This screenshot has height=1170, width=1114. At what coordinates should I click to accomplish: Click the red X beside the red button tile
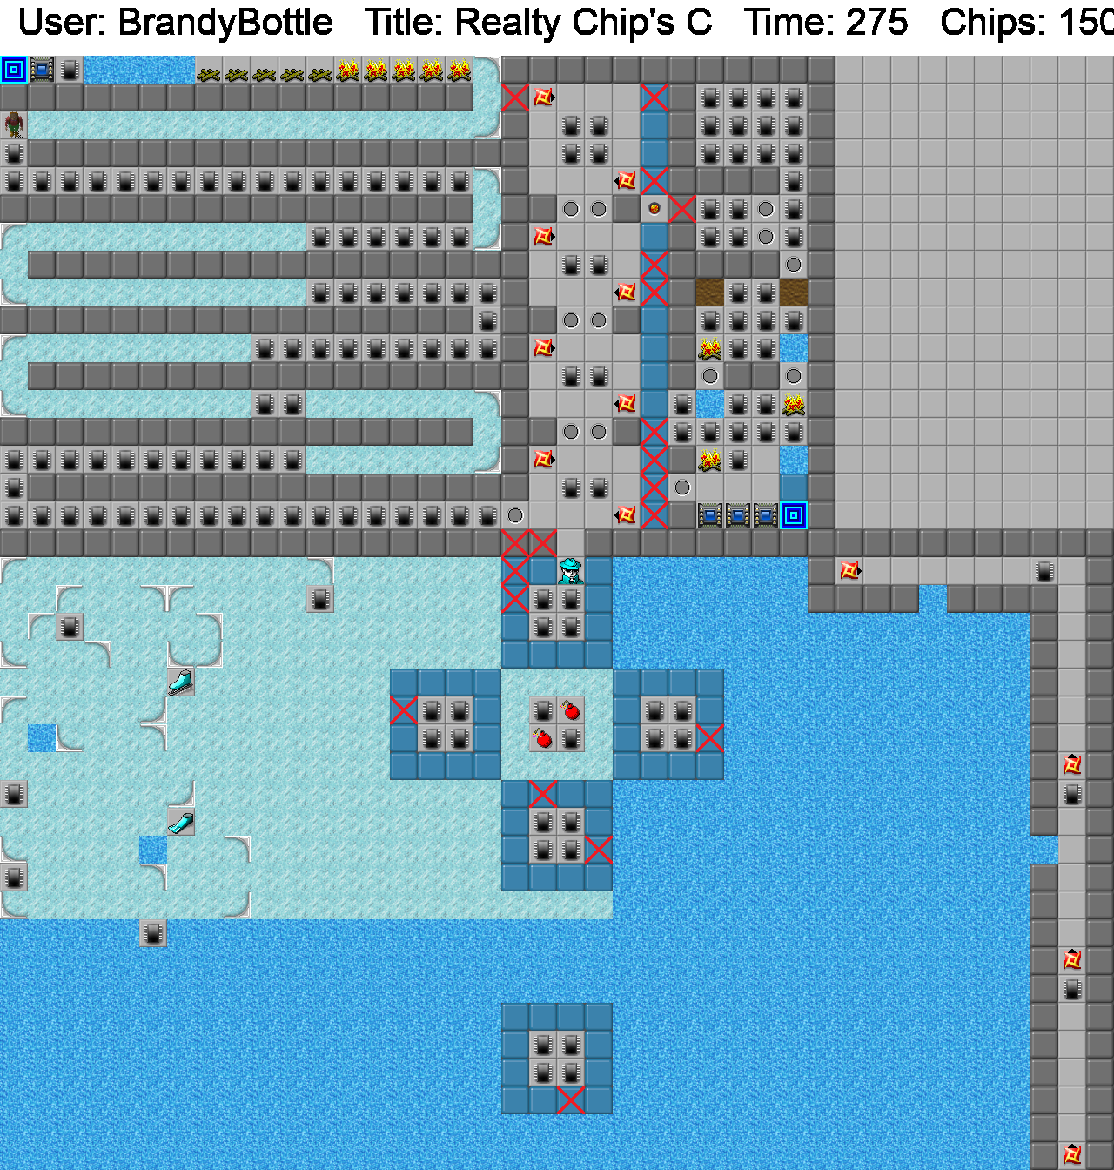click(682, 209)
